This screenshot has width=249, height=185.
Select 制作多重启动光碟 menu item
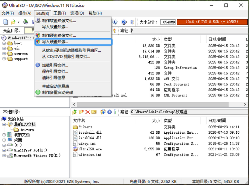[x=73, y=92]
